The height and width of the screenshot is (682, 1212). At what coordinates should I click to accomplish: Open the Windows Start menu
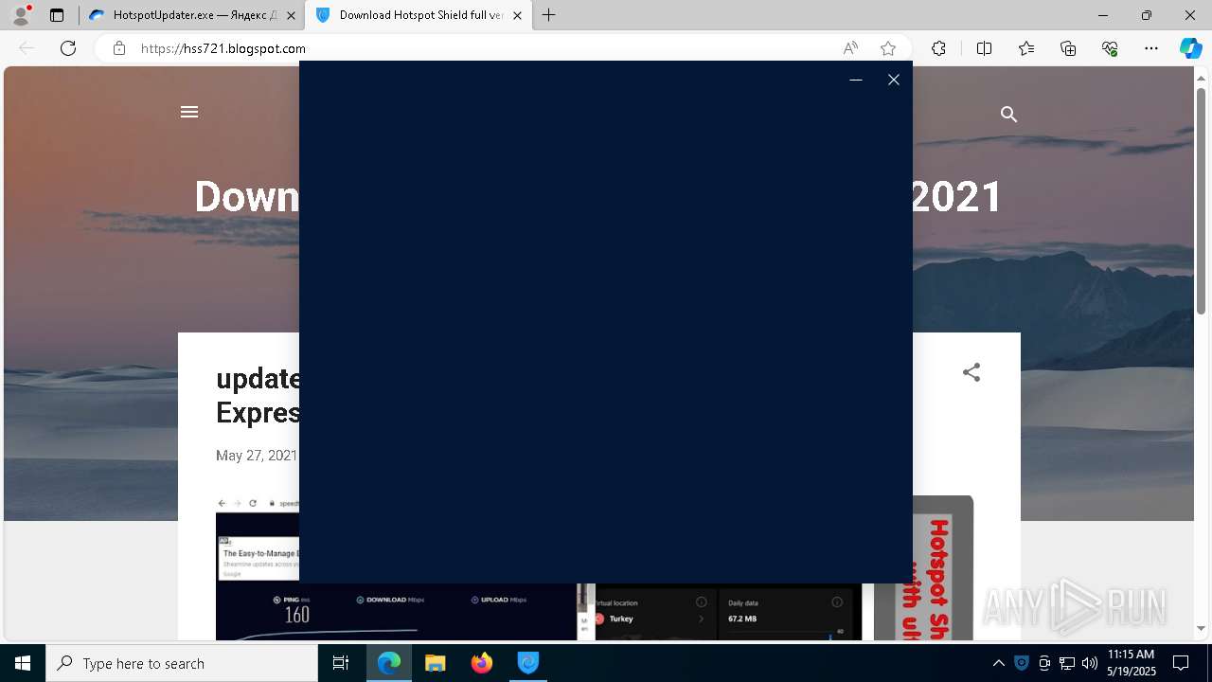pyautogui.click(x=23, y=663)
